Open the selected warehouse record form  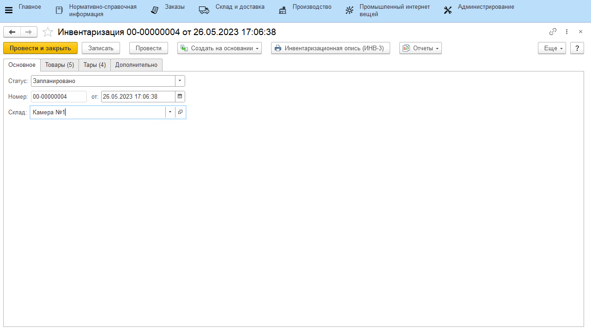point(181,112)
